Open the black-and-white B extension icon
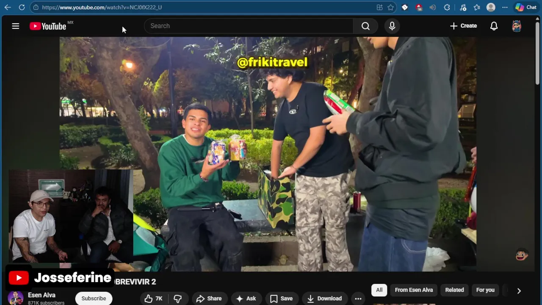This screenshot has height=305, width=542. pos(405,7)
